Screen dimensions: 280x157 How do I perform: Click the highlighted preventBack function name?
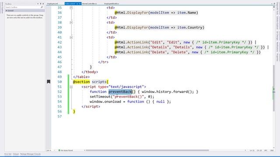[120, 92]
